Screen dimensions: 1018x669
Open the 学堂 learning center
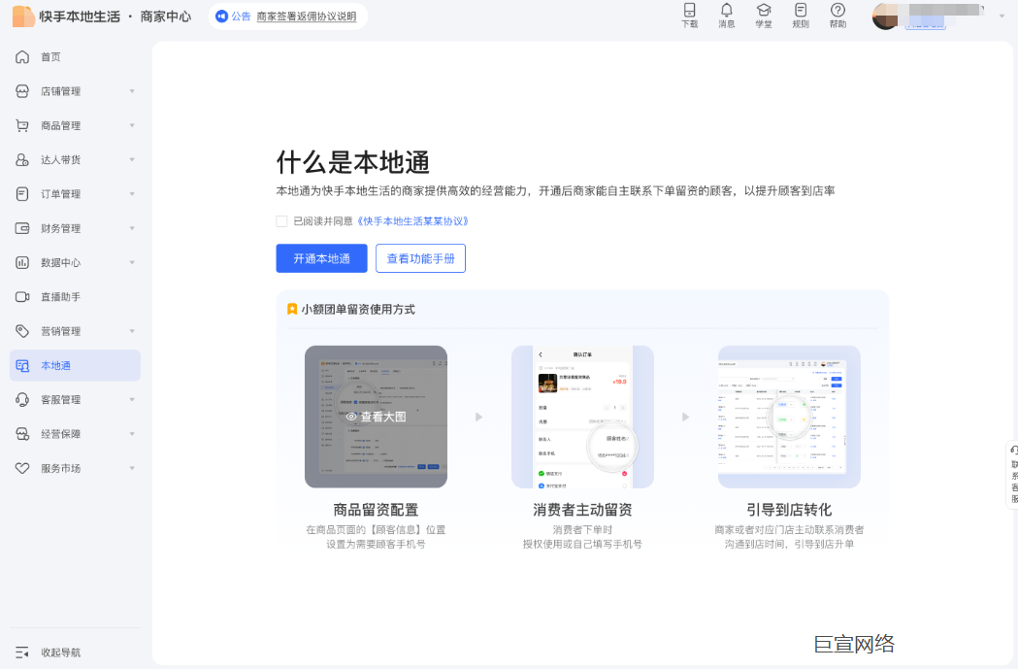coord(763,17)
